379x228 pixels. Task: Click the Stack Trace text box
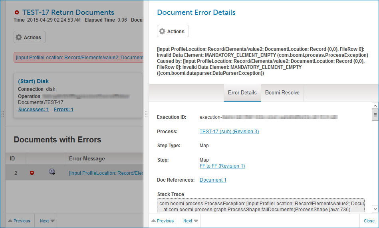(260, 206)
